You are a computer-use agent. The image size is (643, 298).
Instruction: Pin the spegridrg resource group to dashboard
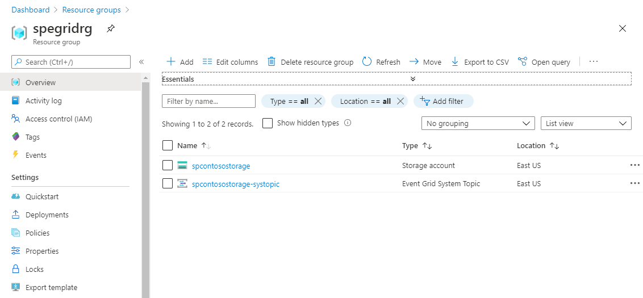111,28
